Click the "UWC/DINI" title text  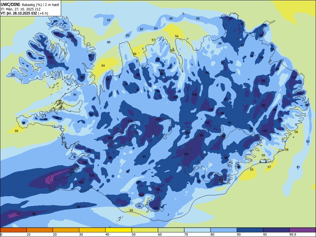(10, 4)
